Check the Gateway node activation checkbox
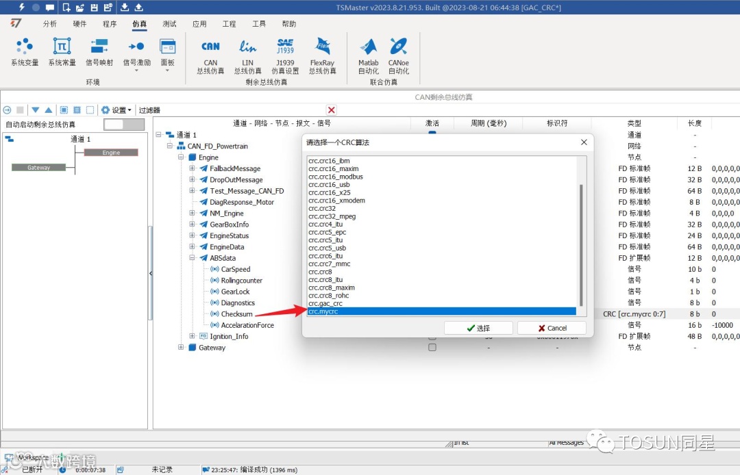Image resolution: width=740 pixels, height=475 pixels. tap(432, 347)
